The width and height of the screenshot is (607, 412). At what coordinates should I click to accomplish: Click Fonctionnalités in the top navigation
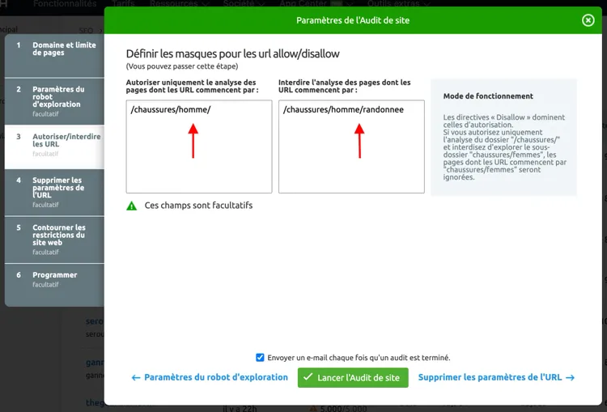tap(65, 4)
